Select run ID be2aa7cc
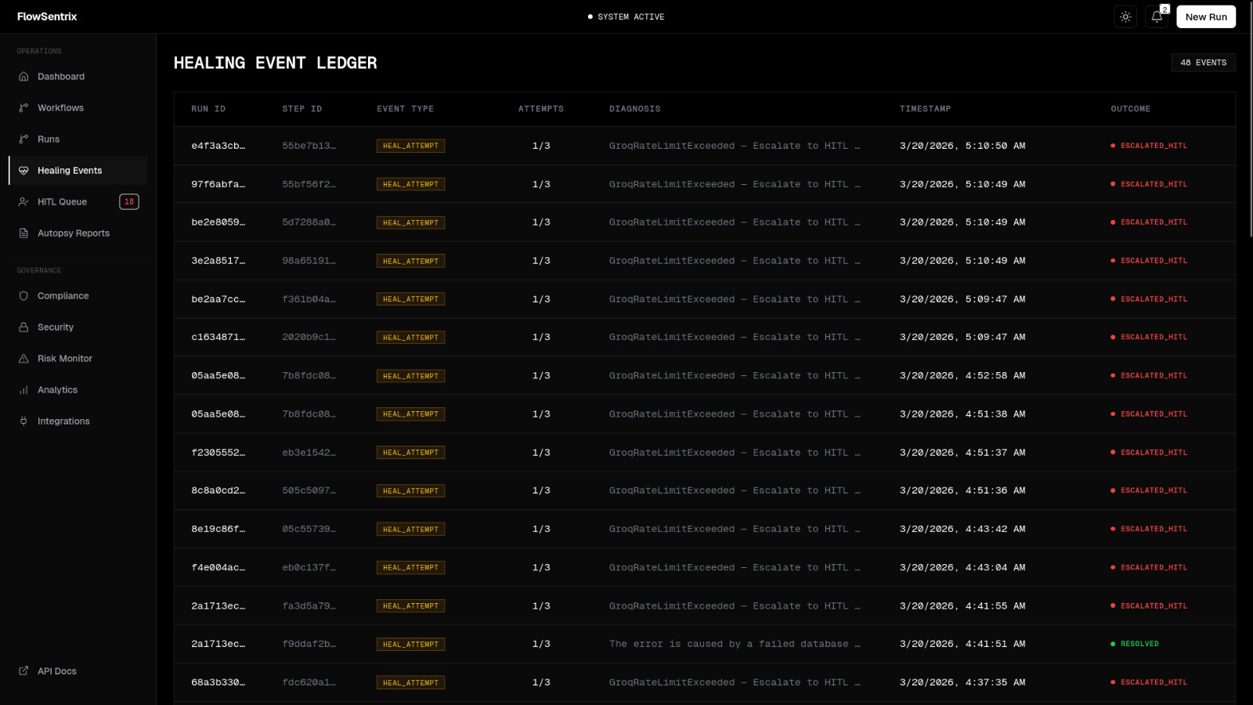Screen dimensions: 1253x705 (218, 299)
